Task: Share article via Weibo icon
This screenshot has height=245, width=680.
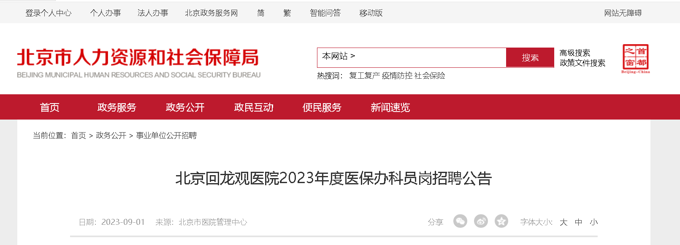Action: [x=481, y=221]
